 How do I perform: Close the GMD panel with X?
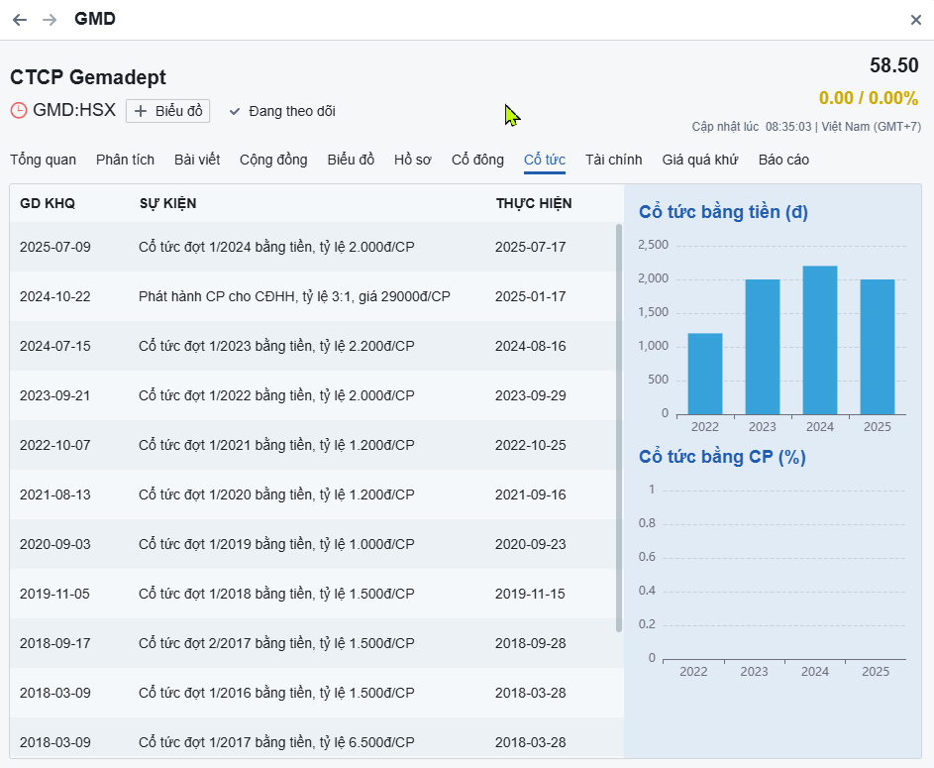click(915, 20)
